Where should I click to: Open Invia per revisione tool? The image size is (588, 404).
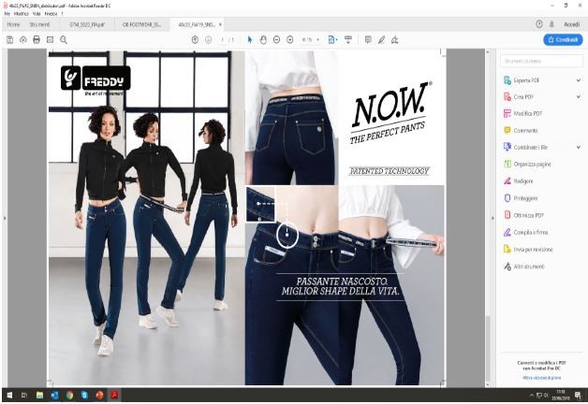tap(533, 250)
